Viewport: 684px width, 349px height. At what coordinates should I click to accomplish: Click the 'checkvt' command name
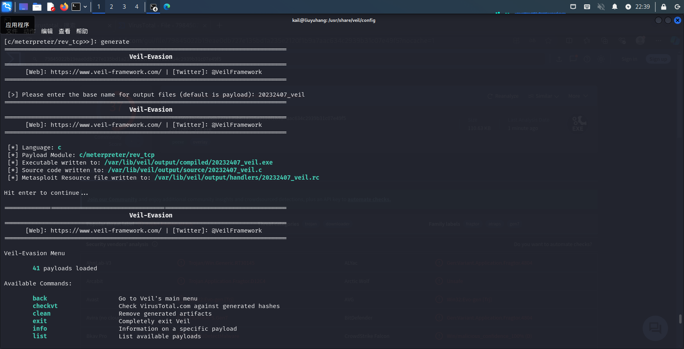tap(45, 306)
